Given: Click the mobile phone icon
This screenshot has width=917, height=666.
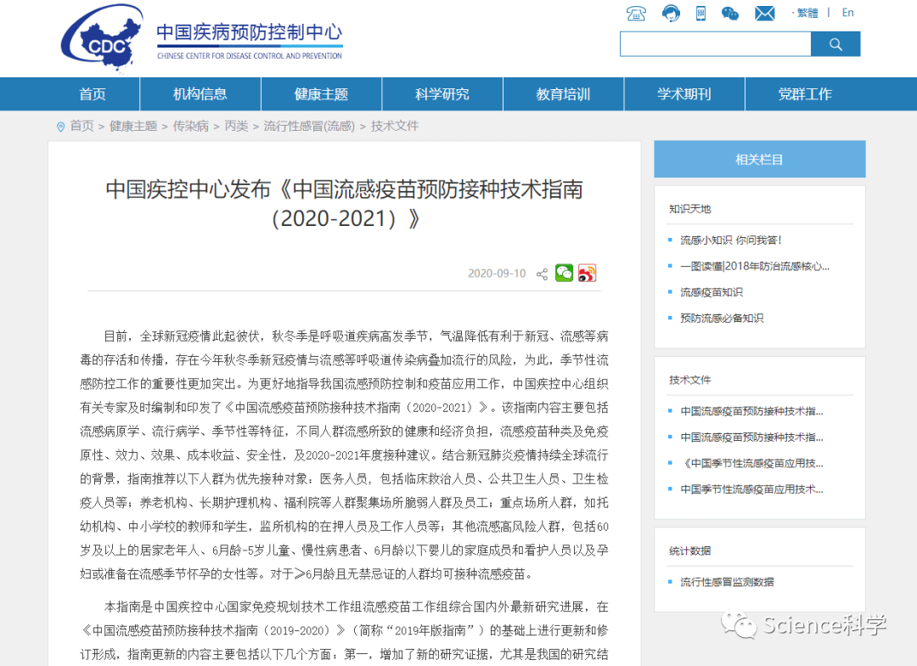Looking at the screenshot, I should (700, 13).
